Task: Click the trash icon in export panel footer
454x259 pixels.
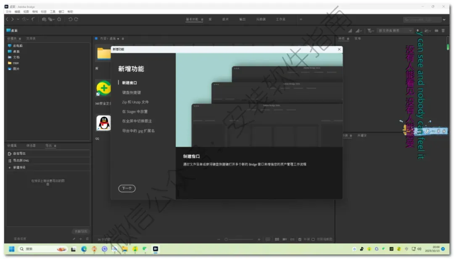Action: pyautogui.click(x=87, y=239)
